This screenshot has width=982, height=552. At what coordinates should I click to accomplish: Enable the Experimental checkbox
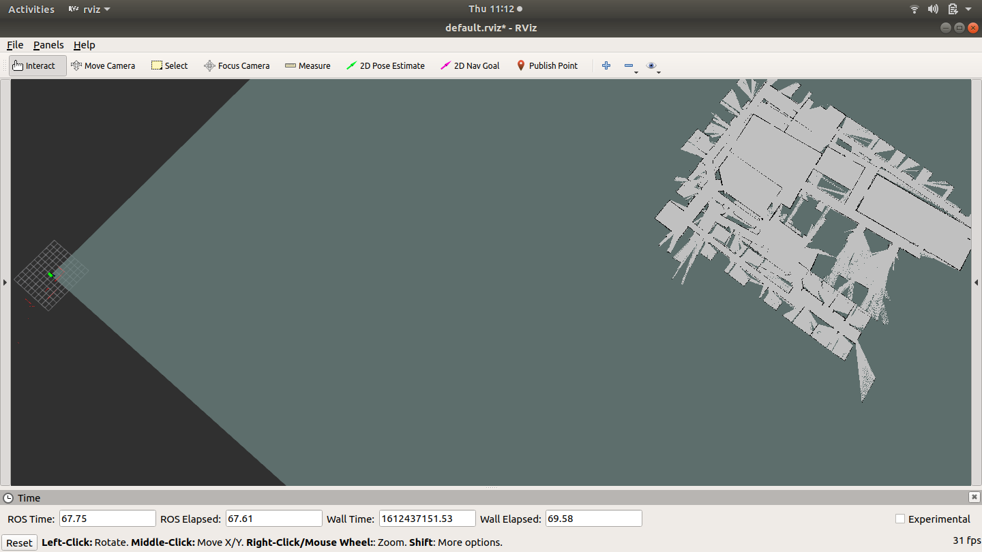click(900, 519)
